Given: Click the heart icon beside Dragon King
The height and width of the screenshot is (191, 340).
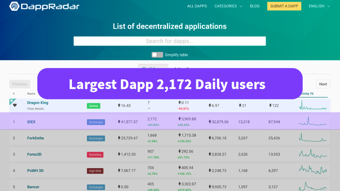Looking at the screenshot, I should 15,105.
